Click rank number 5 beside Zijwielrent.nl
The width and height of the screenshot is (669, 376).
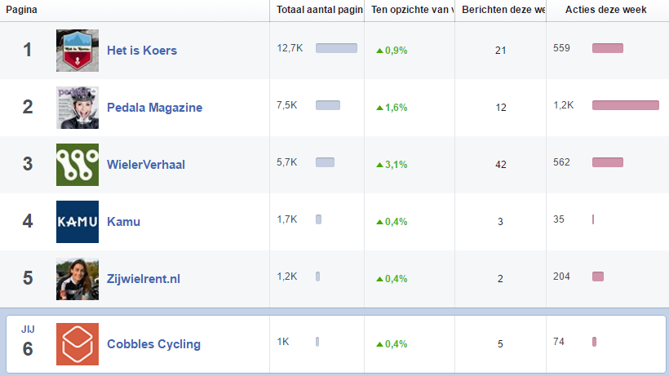point(27,278)
